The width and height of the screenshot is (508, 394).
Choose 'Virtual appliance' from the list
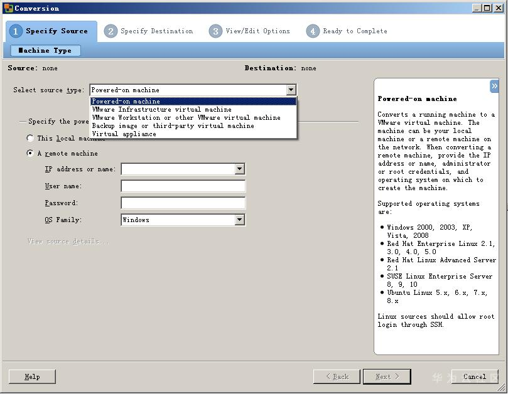click(x=193, y=134)
